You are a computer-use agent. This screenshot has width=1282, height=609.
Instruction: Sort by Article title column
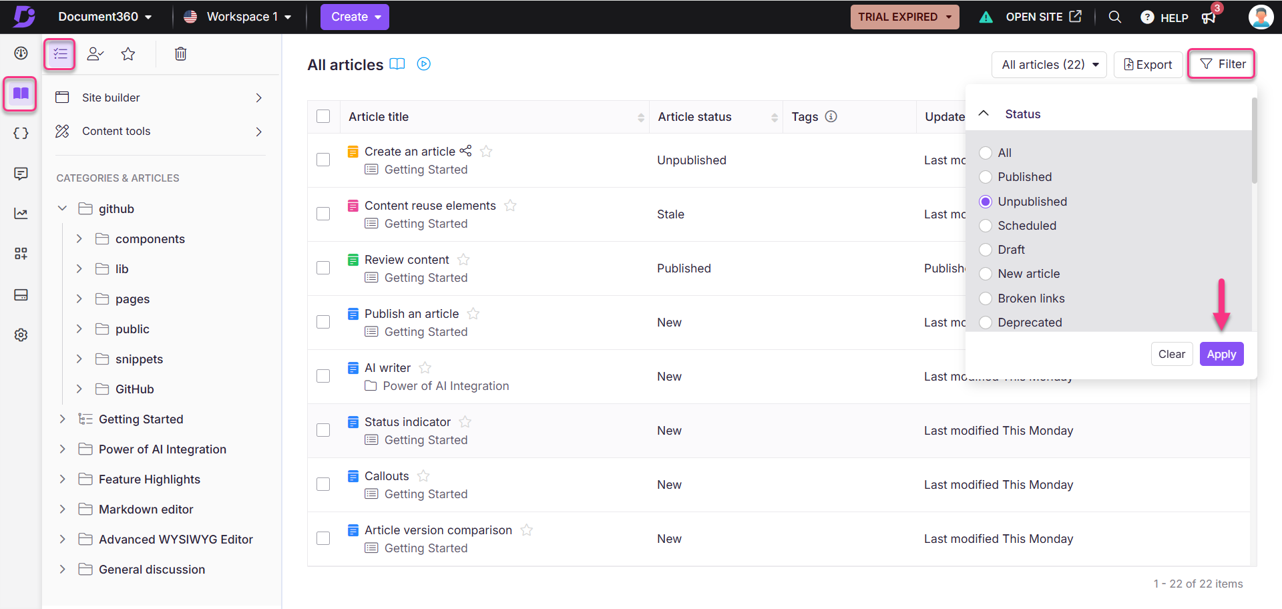click(641, 118)
